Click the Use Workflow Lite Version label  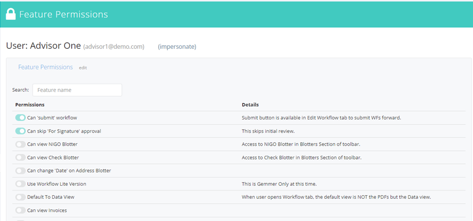click(x=57, y=184)
